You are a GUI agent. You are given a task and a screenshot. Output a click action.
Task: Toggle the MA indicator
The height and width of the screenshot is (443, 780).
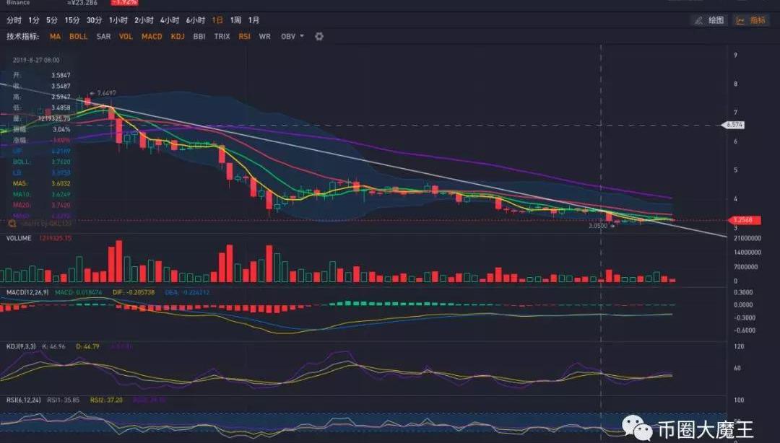click(x=55, y=36)
